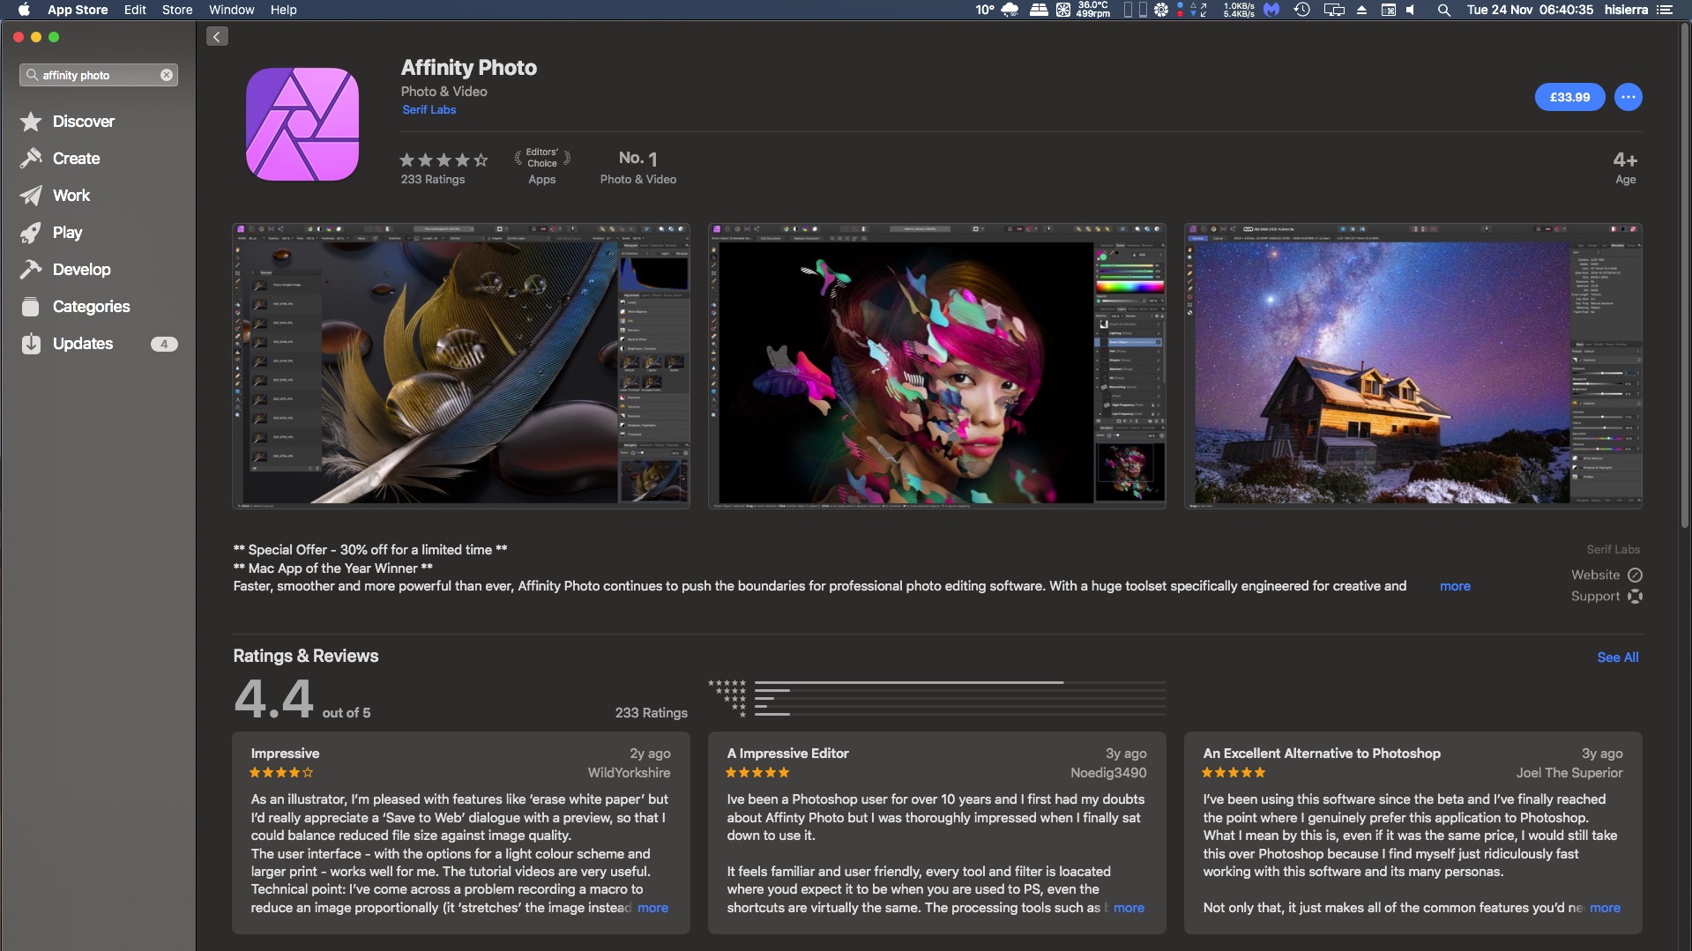The width and height of the screenshot is (1692, 951).
Task: Open Spotlight search in the menu bar
Action: pos(1443,10)
